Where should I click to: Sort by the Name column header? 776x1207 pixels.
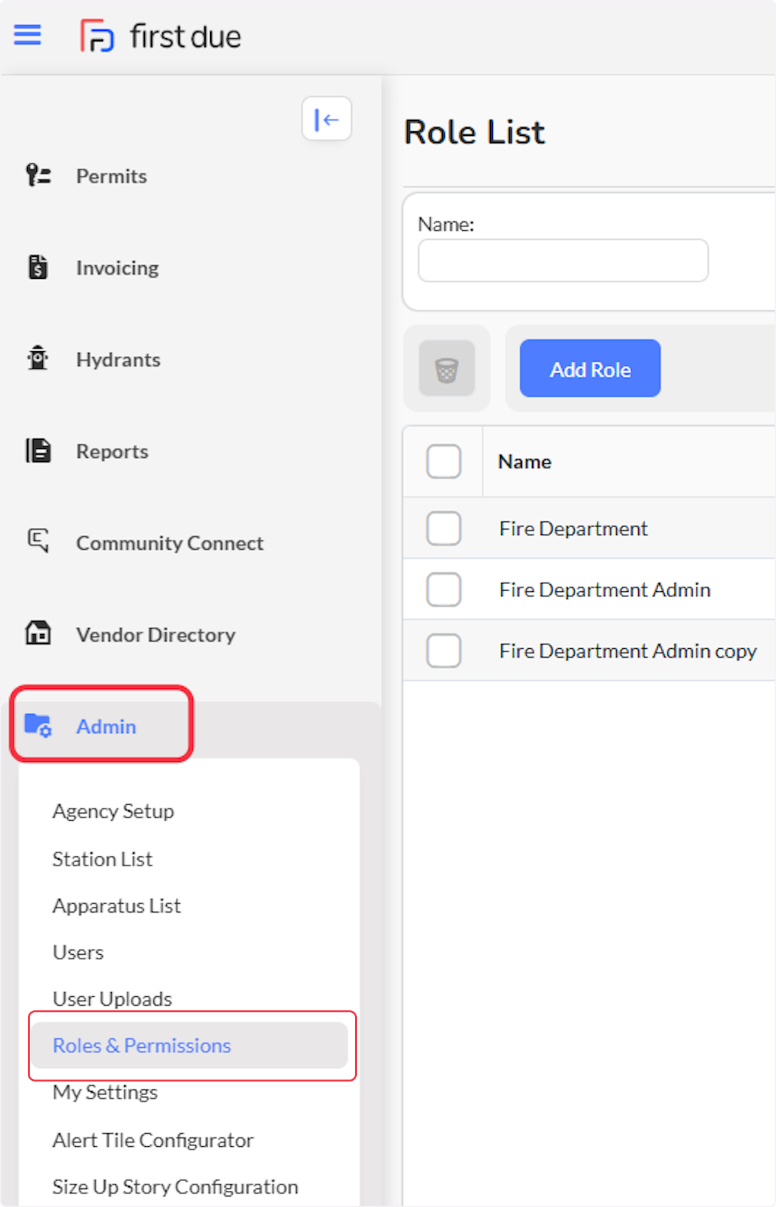click(524, 462)
